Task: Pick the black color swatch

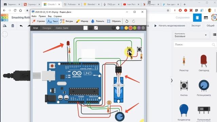Action: pyautogui.click(x=113, y=28)
